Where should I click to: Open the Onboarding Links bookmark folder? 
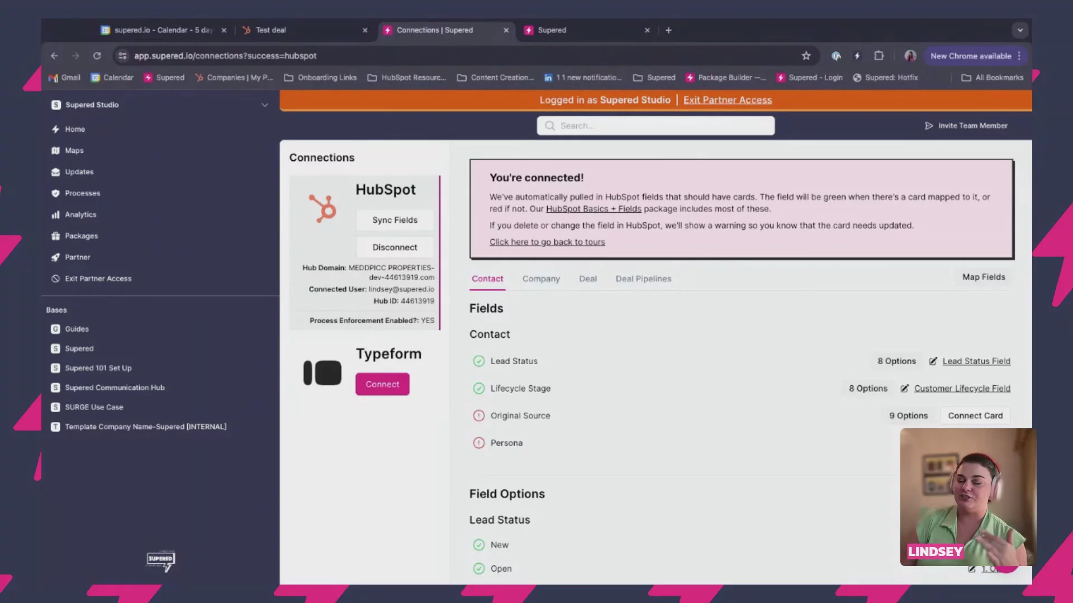tap(320, 78)
